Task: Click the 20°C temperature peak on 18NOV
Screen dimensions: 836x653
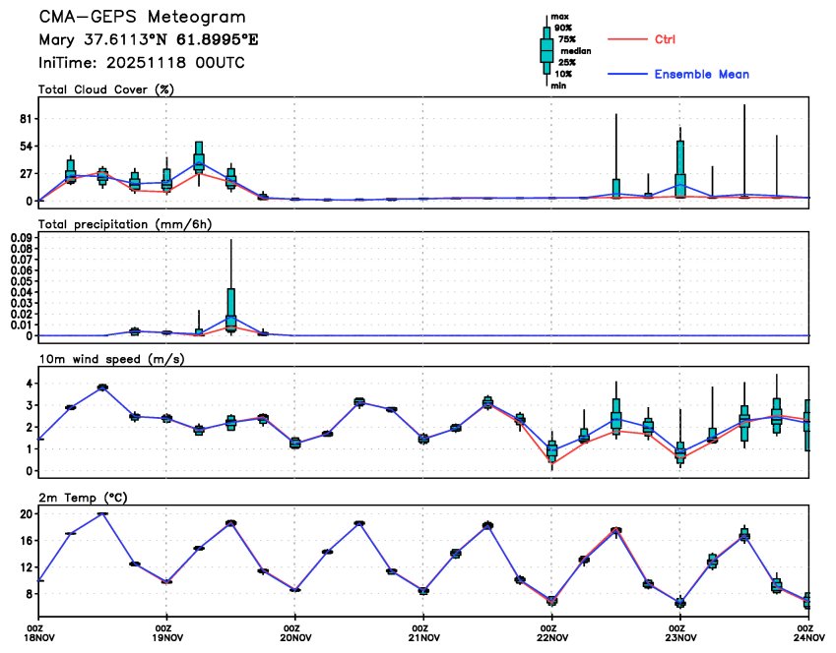Action: pyautogui.click(x=101, y=513)
